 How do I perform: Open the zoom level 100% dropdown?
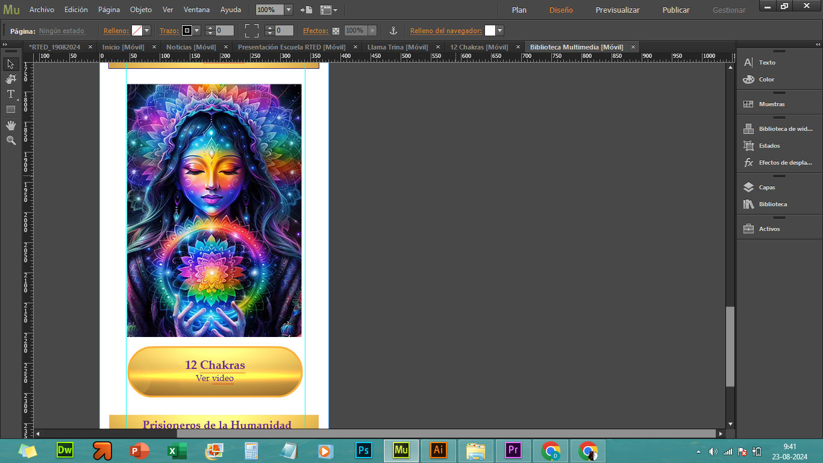[x=288, y=10]
